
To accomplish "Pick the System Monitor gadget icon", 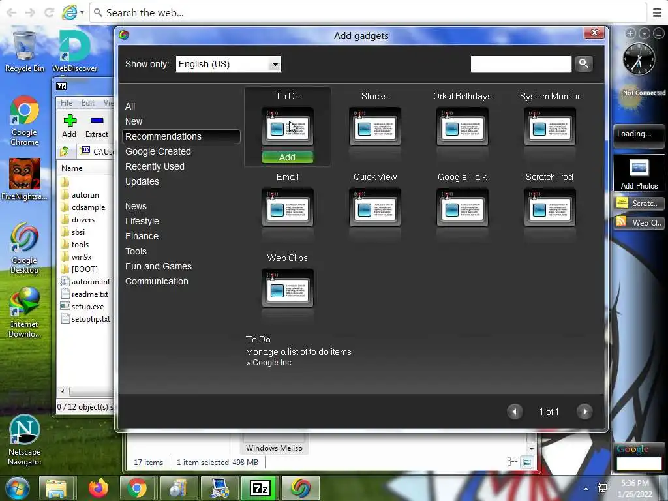I will pos(550,127).
